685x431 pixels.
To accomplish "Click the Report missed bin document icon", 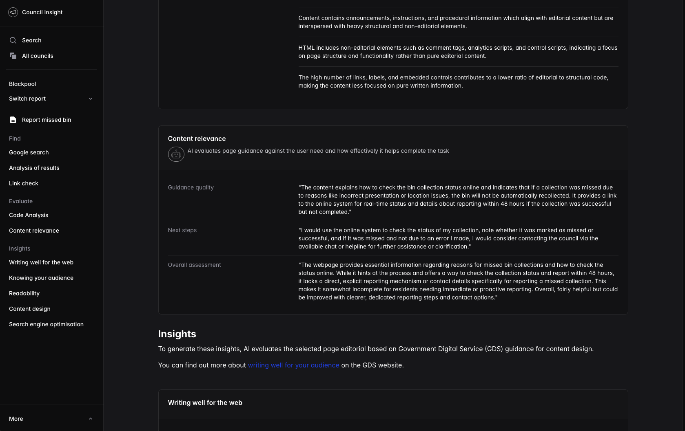I will coord(13,120).
